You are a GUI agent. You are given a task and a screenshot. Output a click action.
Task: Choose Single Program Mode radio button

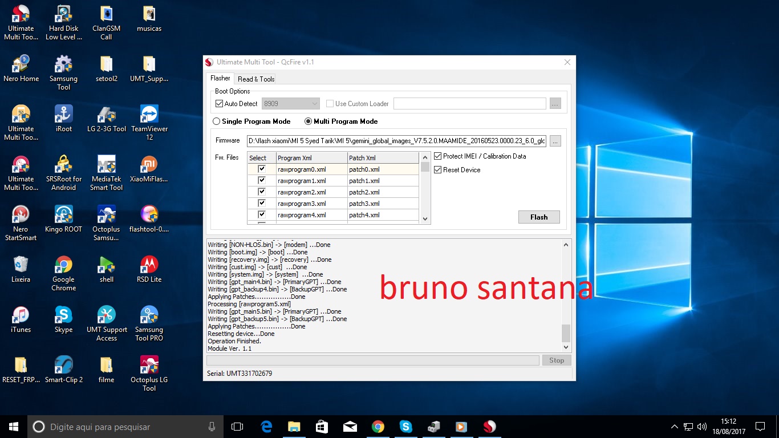pos(216,121)
